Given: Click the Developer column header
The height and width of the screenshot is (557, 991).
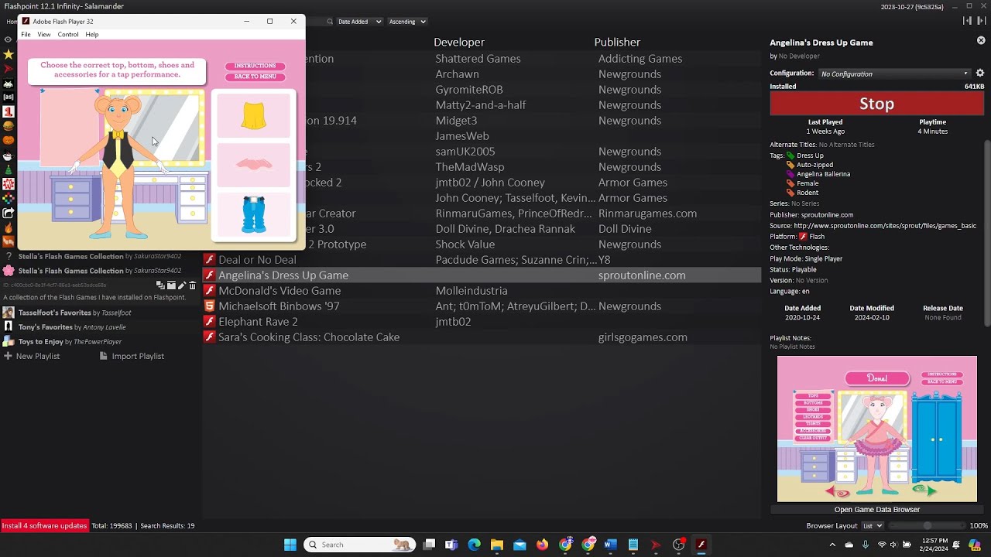Looking at the screenshot, I should 459,42.
